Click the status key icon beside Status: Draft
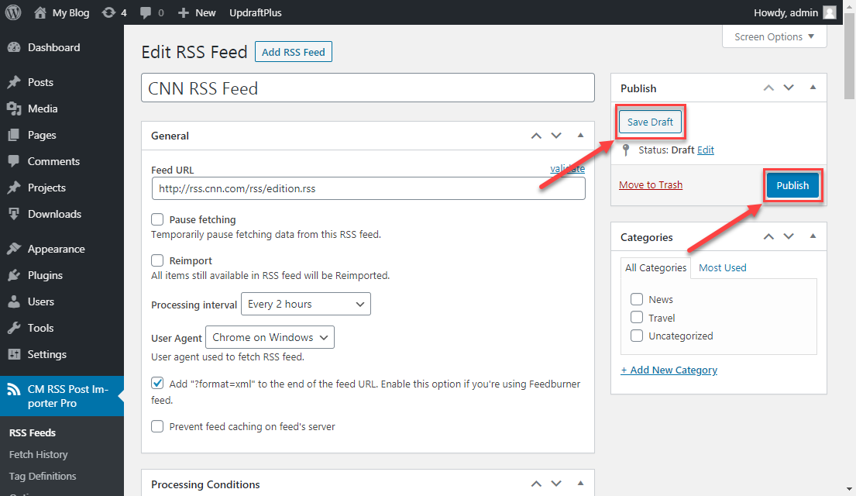Viewport: 856px width, 496px height. coord(626,150)
